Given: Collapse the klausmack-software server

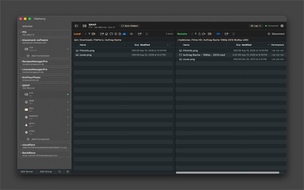Looking at the screenshot, I should tap(21, 40).
